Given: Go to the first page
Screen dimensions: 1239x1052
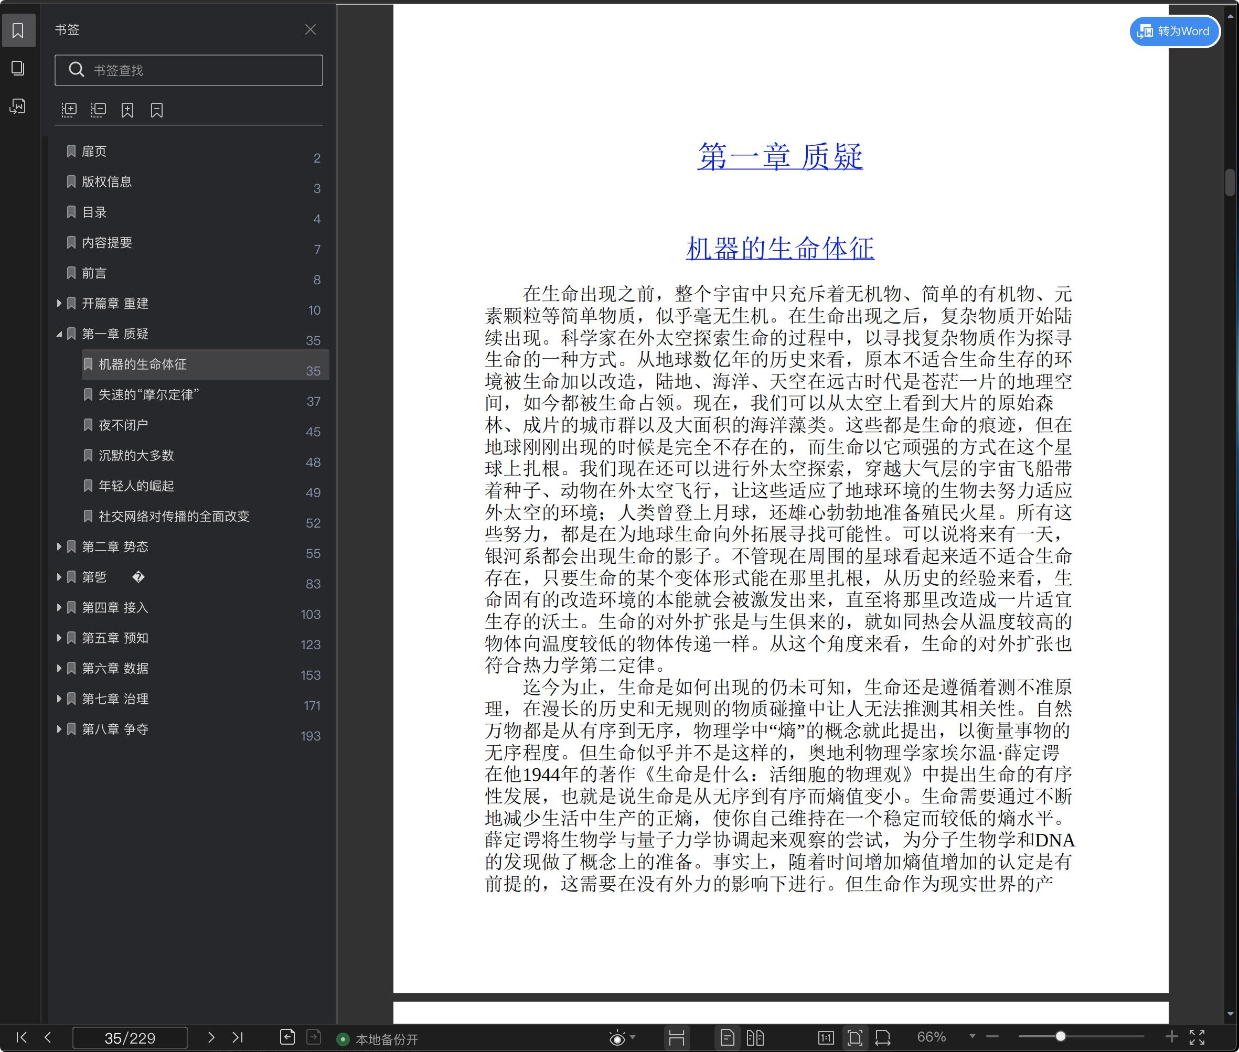Looking at the screenshot, I should 21,1037.
